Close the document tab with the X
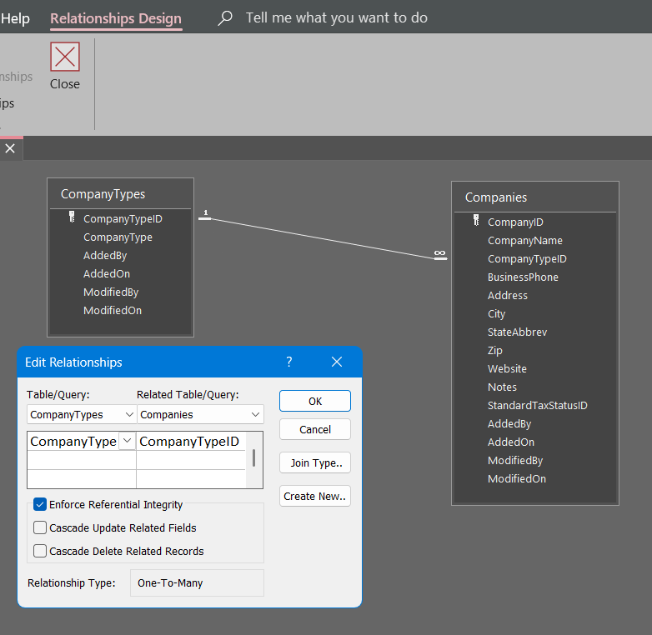The height and width of the screenshot is (635, 652). tap(10, 148)
